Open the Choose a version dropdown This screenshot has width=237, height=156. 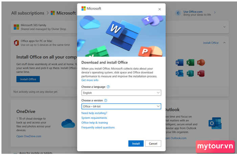(121, 106)
